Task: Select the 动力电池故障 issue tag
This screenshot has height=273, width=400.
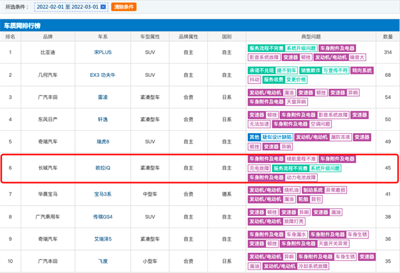Action: [x=301, y=177]
